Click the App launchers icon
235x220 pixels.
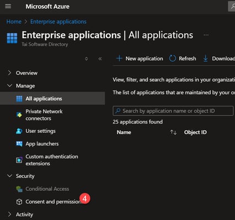pyautogui.click(x=19, y=144)
